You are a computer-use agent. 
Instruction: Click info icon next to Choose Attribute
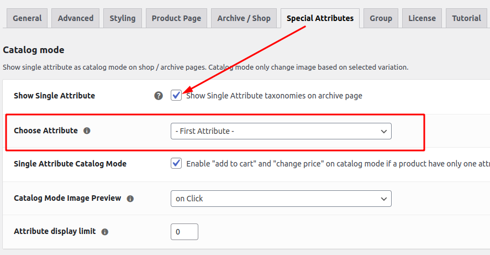point(87,131)
